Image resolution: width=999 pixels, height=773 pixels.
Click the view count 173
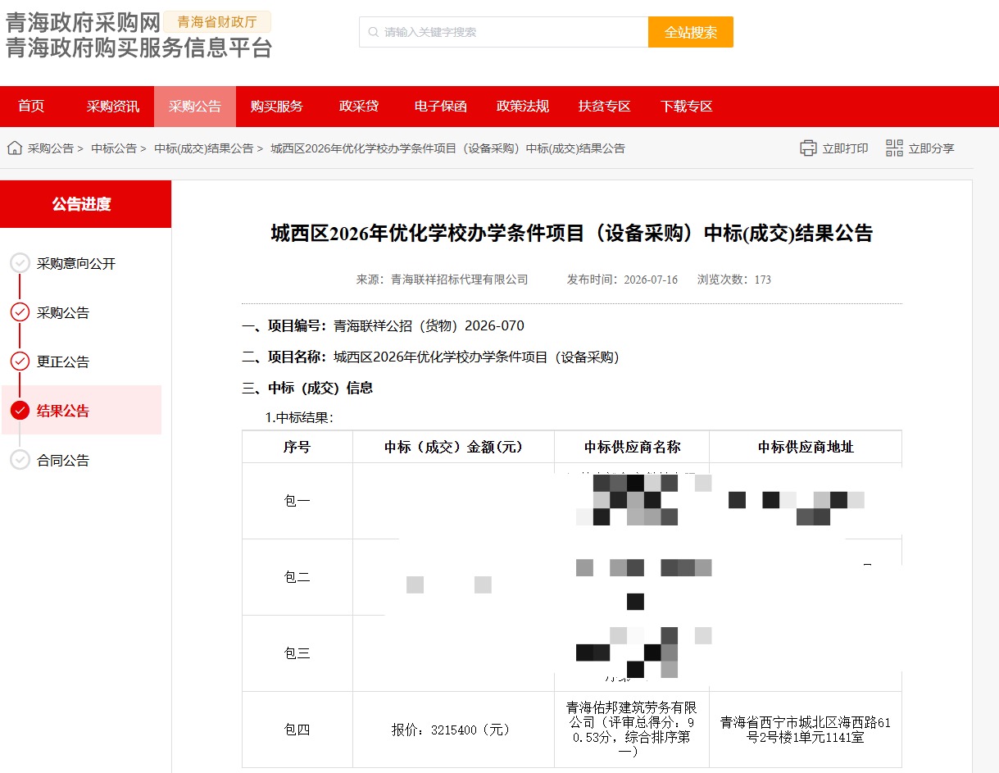click(762, 280)
